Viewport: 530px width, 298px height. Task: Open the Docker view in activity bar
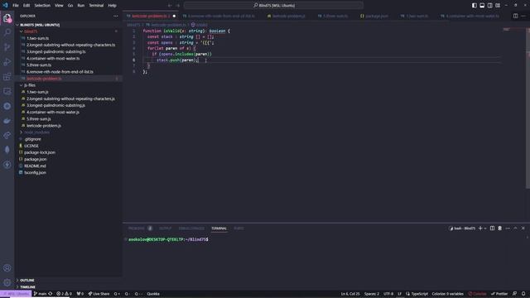[7, 121]
